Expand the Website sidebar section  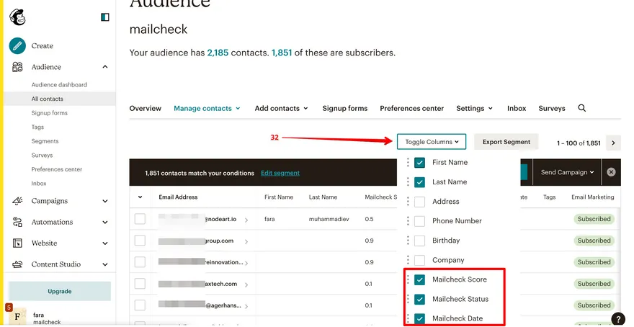tap(105, 243)
